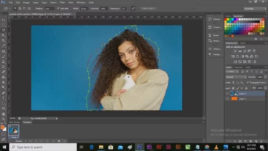Toggle the Anti-alias checkbox
Image resolution: width=268 pixels, height=151 pixels.
[x=58, y=8]
